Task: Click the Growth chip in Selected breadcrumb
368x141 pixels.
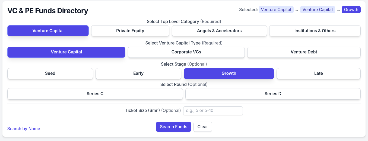Action: pyautogui.click(x=351, y=10)
